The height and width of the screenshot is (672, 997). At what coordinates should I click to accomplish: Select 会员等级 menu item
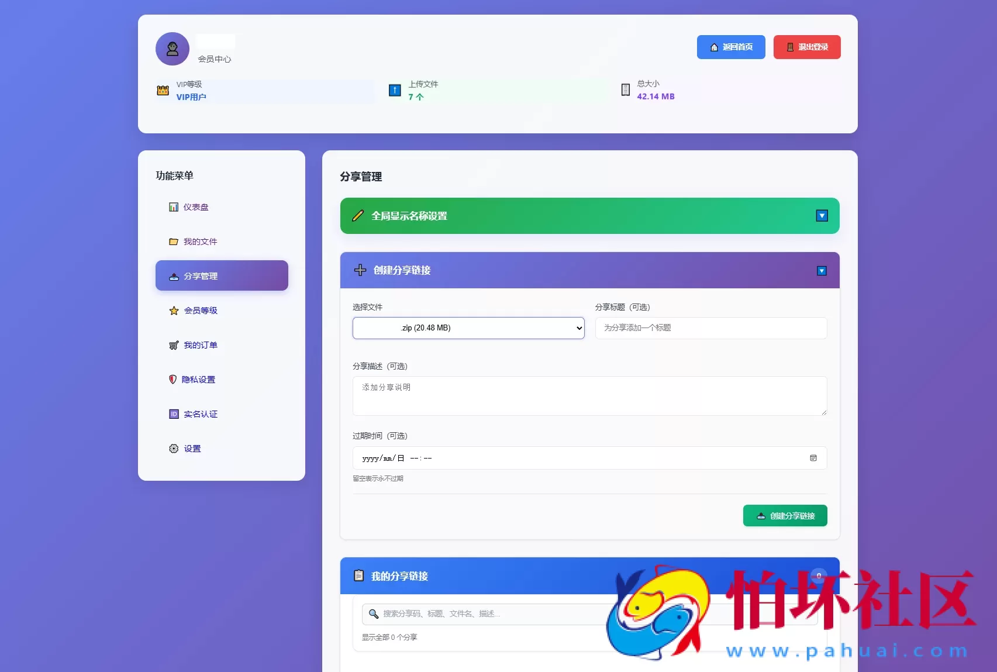click(201, 311)
